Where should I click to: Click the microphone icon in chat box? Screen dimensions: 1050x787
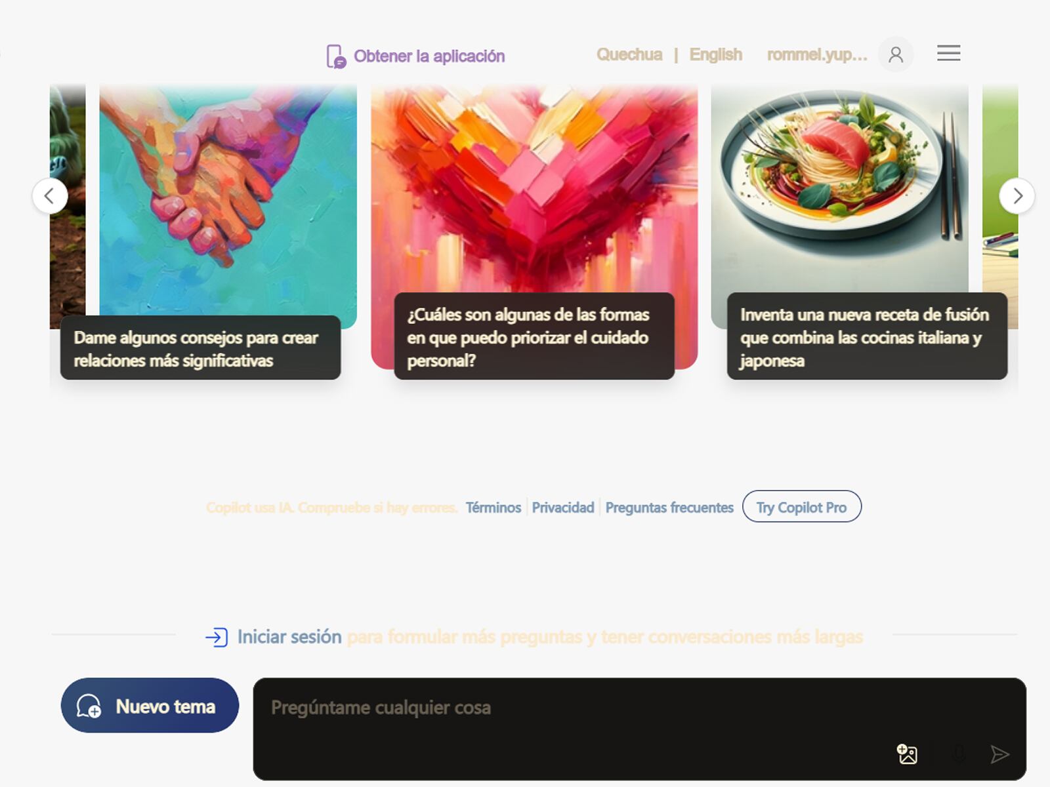click(x=959, y=754)
